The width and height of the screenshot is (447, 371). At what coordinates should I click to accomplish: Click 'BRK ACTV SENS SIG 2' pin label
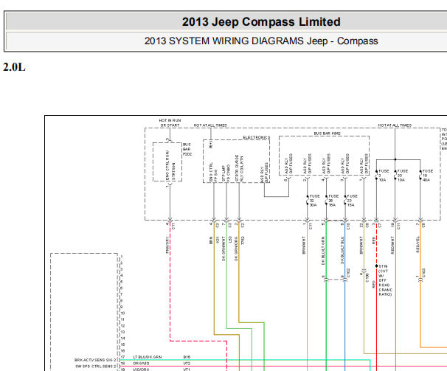pyautogui.click(x=95, y=360)
